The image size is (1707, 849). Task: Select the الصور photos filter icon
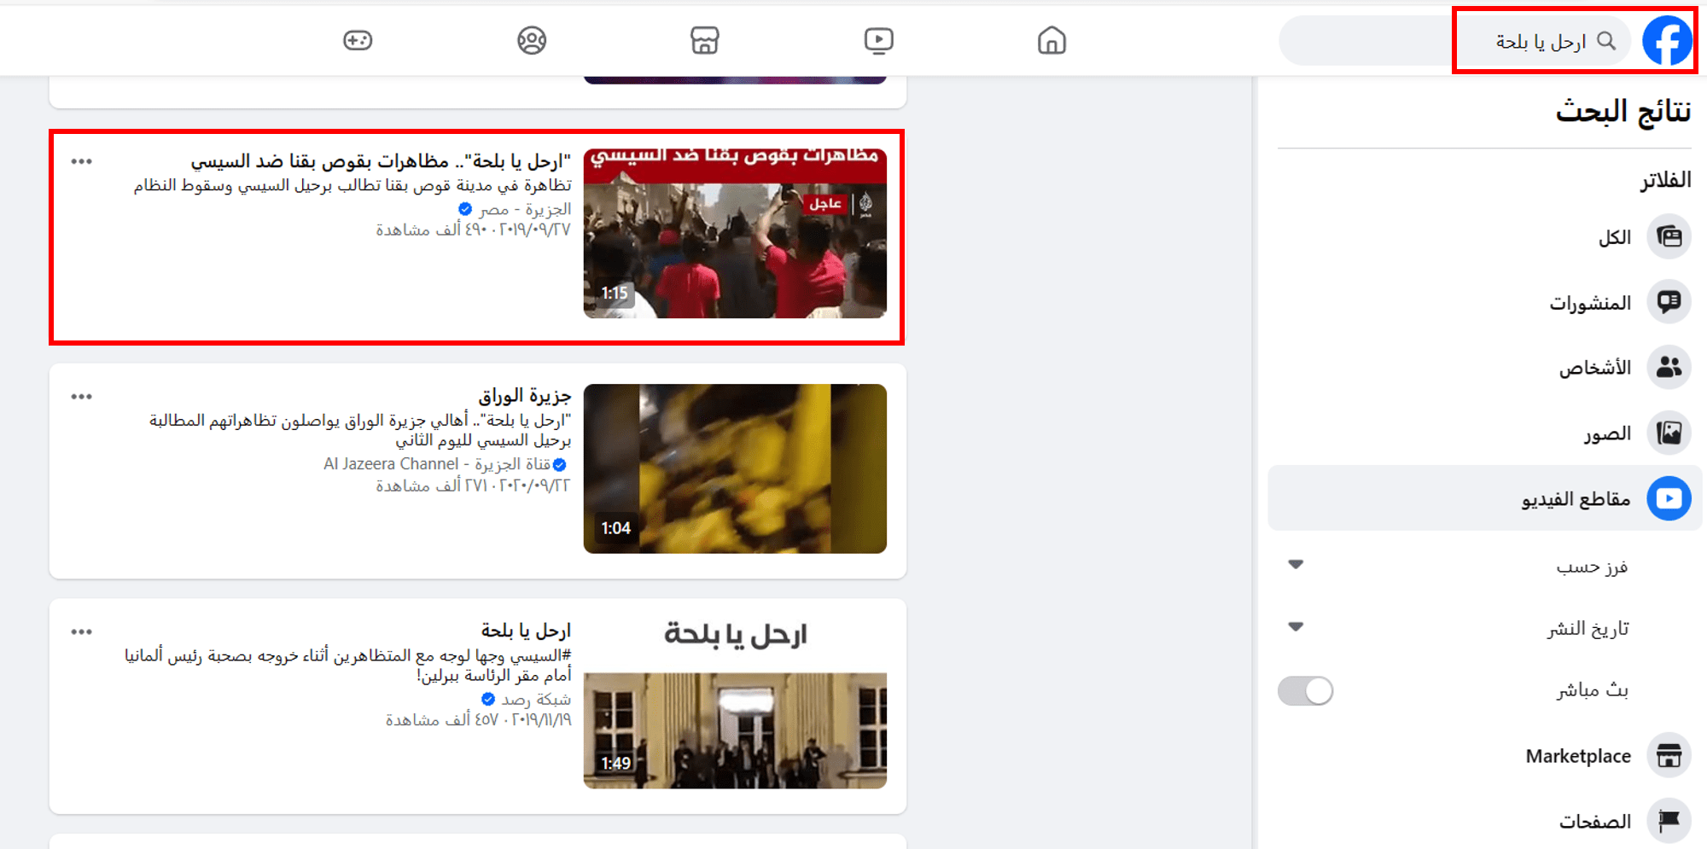tap(1669, 433)
